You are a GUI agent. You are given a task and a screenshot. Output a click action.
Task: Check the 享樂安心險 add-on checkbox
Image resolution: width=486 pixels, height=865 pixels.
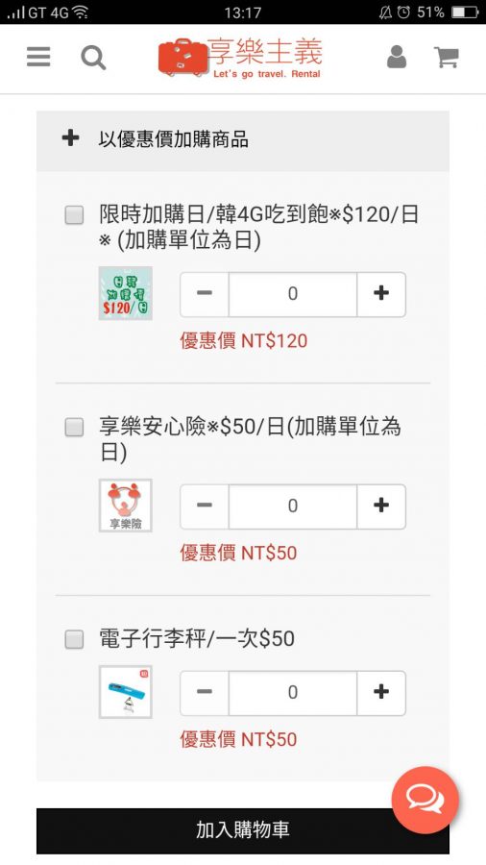pos(74,428)
